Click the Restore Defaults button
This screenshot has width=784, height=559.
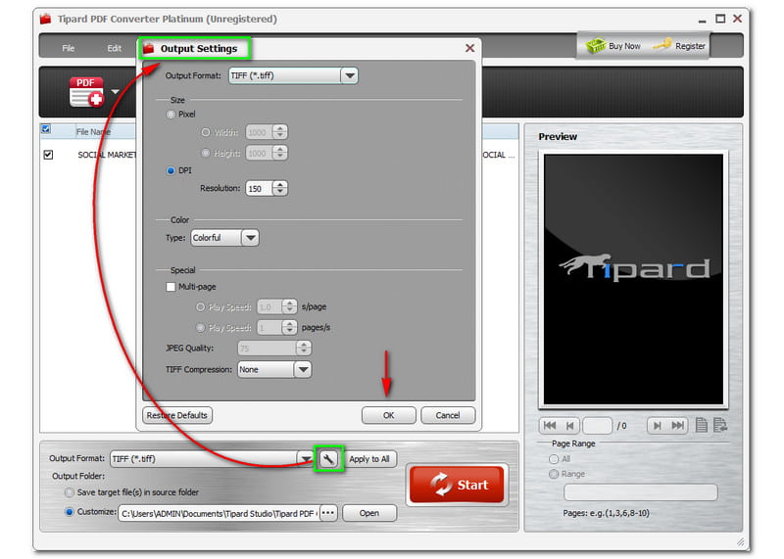[177, 415]
